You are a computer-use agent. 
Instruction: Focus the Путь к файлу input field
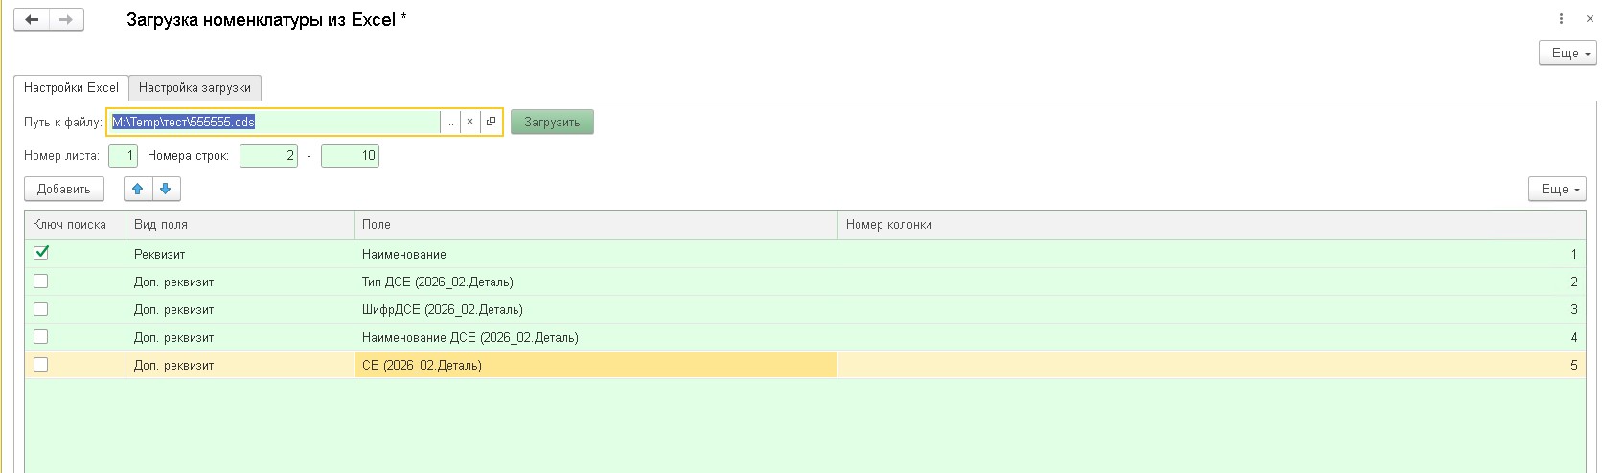click(275, 122)
